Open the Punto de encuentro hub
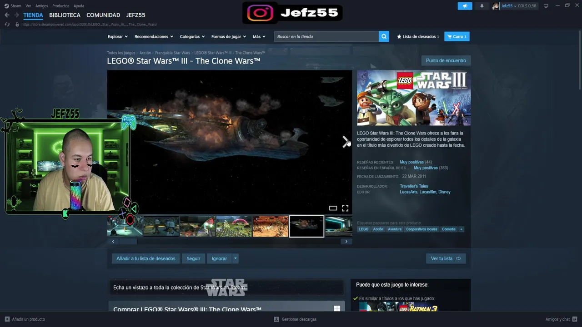This screenshot has height=327, width=582. coord(446,60)
